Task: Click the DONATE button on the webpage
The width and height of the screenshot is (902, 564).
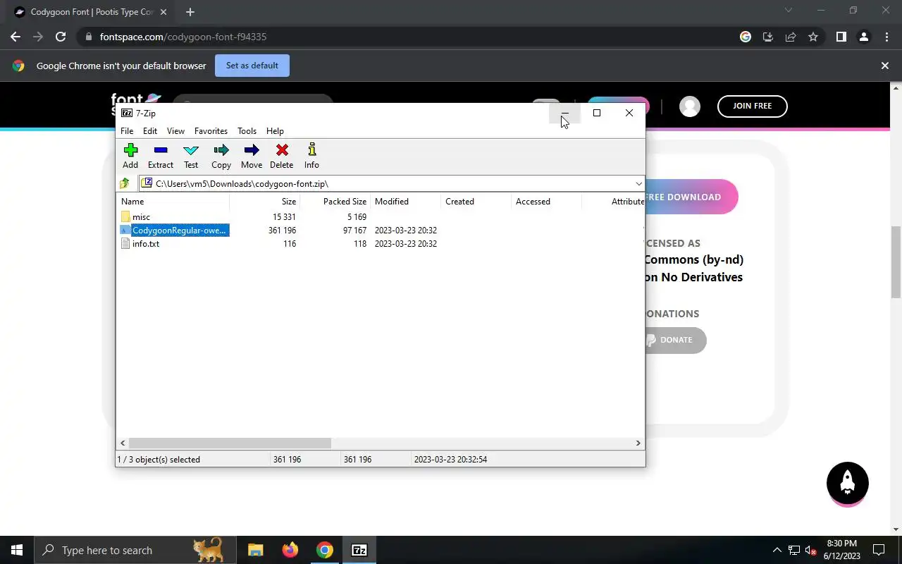Action: (x=675, y=340)
